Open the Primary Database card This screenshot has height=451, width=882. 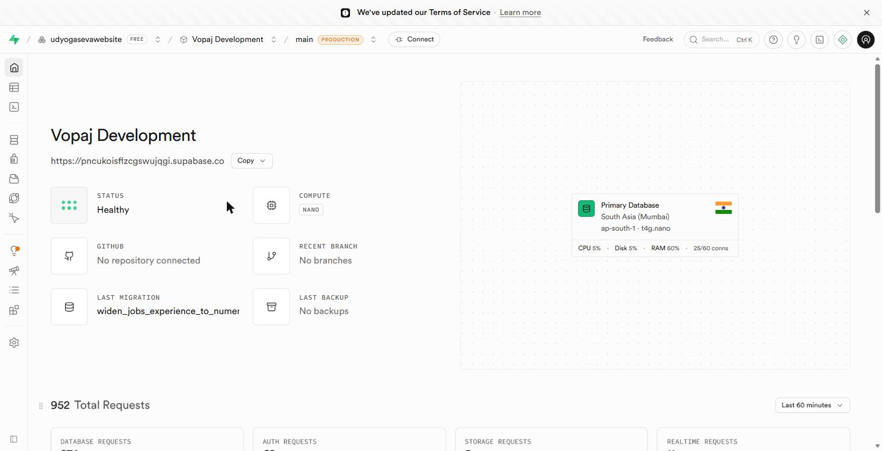[655, 225]
